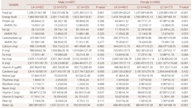Select the 'Vitamin C (mg)' row label
The width and height of the screenshot is (194, 108).
tap(11, 93)
